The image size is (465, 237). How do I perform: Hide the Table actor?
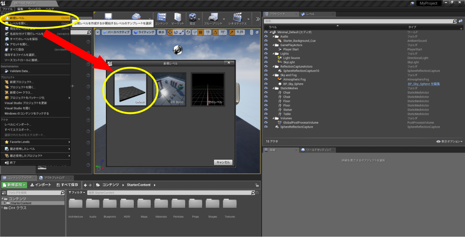266,114
